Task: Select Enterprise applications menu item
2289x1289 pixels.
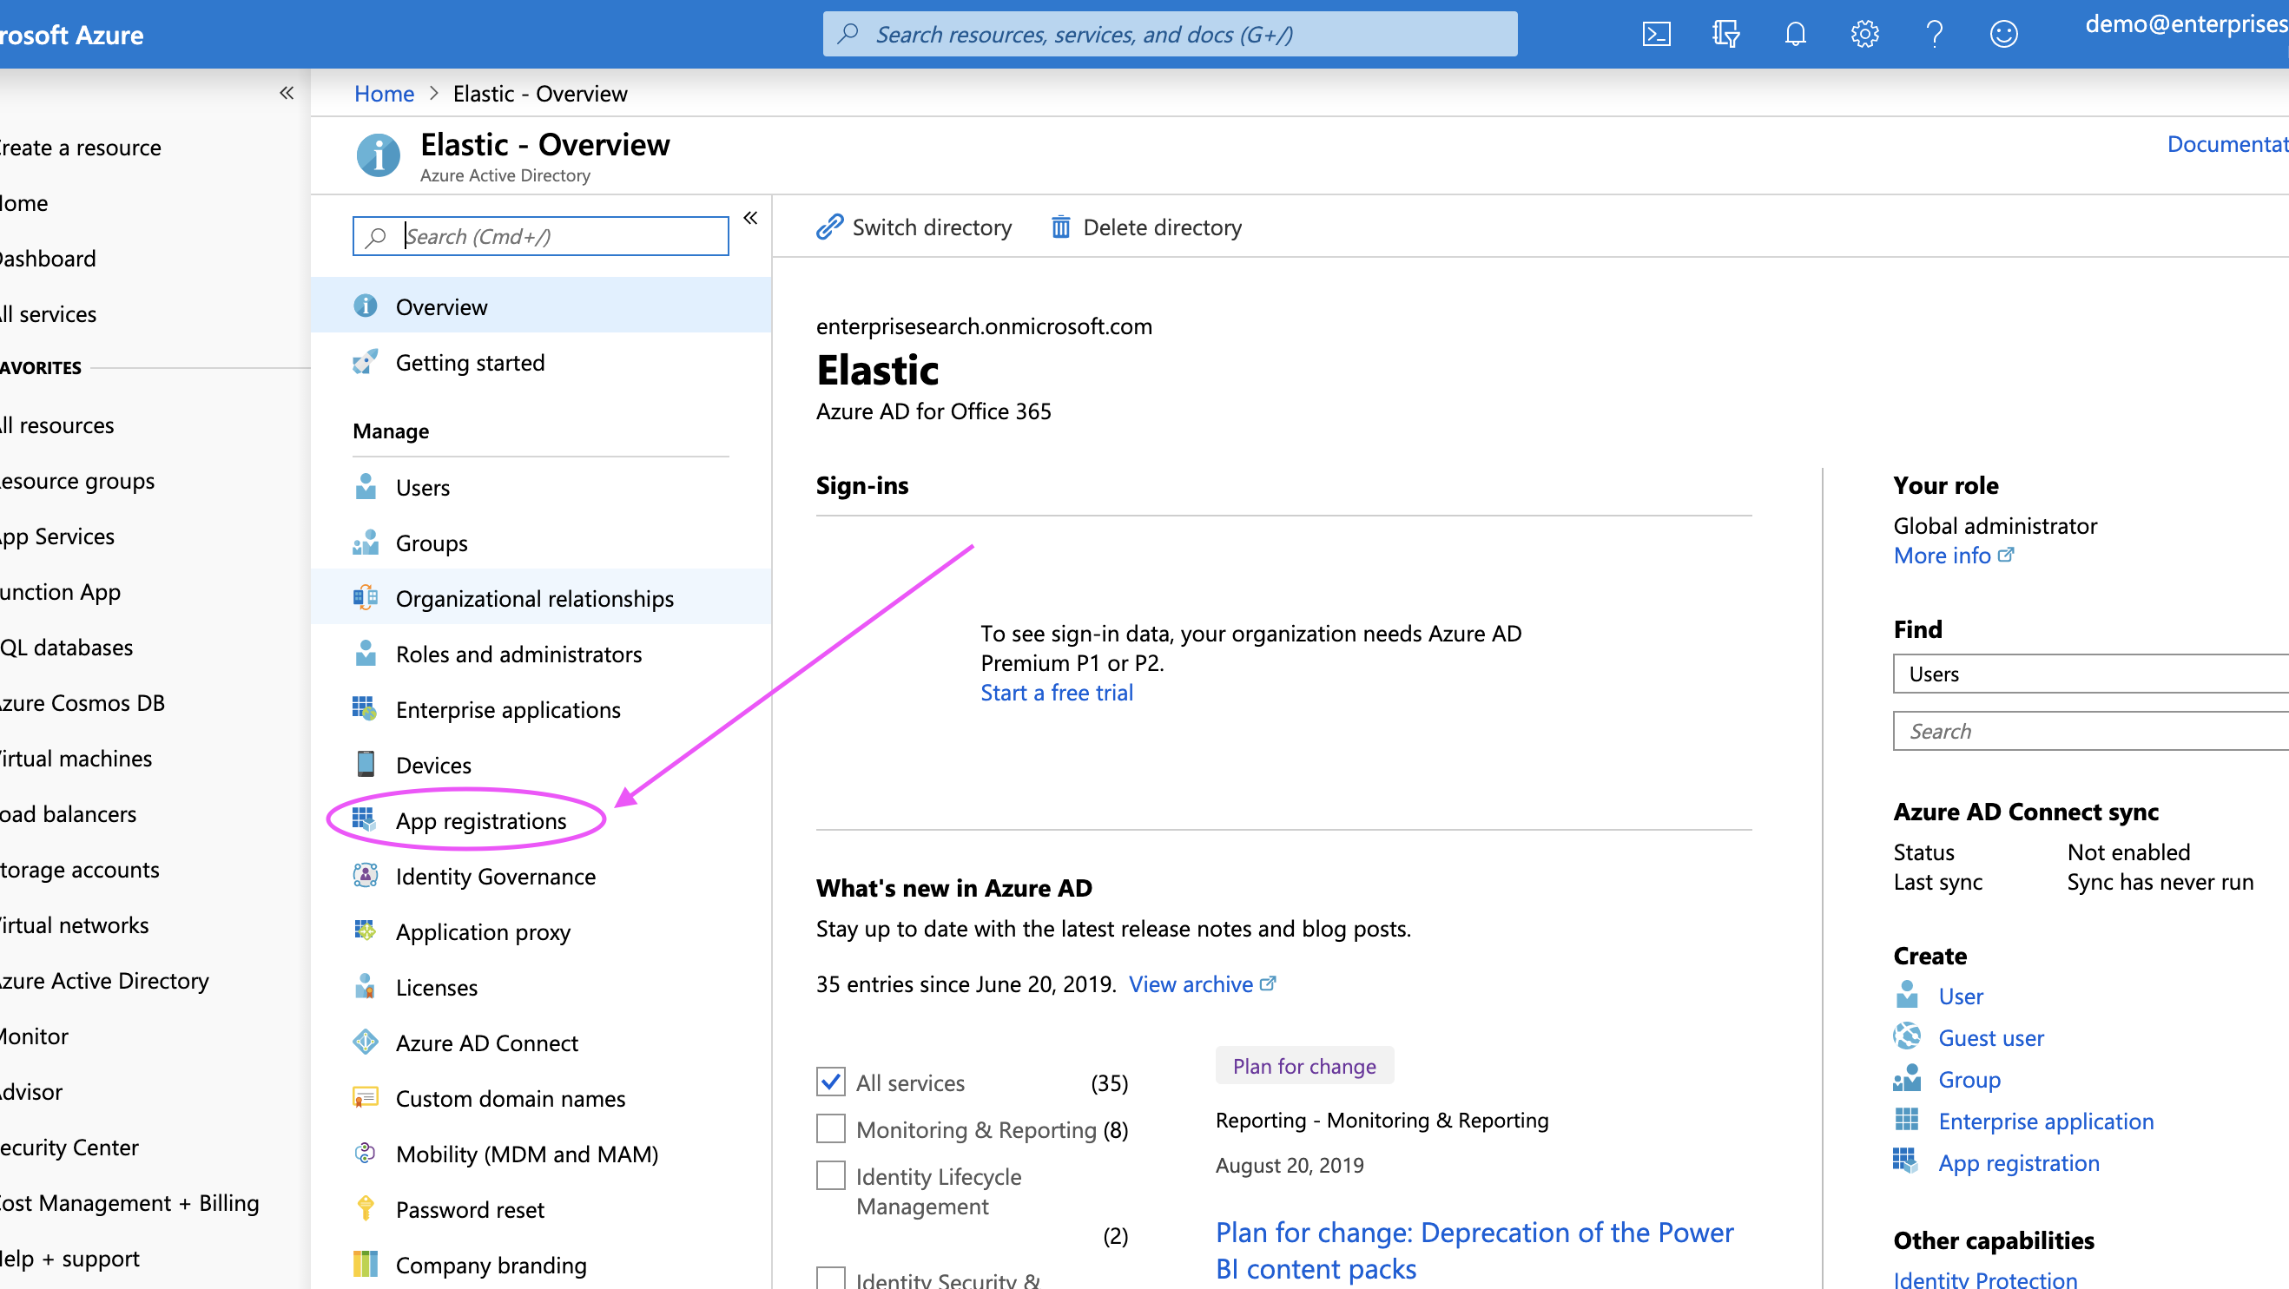Action: click(507, 710)
